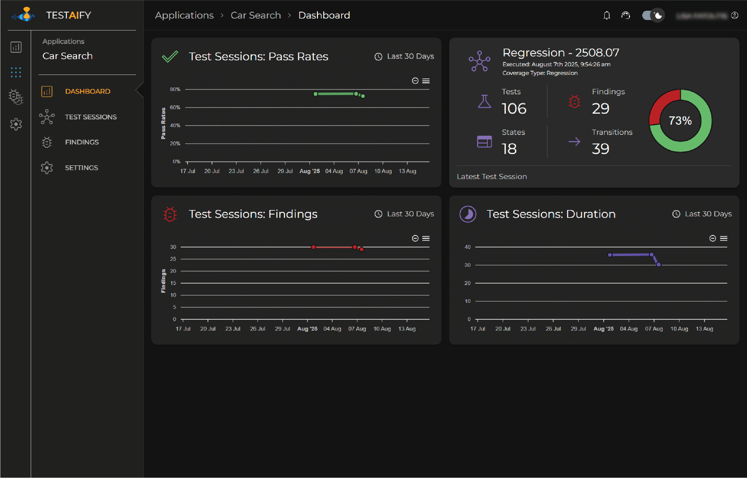Open the Findings chart hamburger menu

(x=426, y=238)
